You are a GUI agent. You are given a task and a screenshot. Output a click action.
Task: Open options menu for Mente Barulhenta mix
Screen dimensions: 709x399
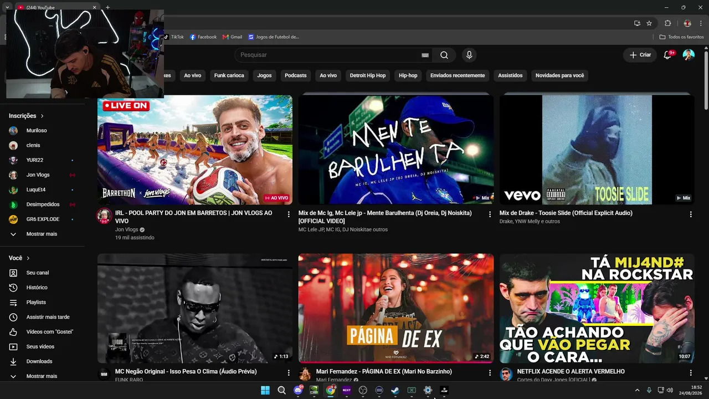(x=490, y=214)
